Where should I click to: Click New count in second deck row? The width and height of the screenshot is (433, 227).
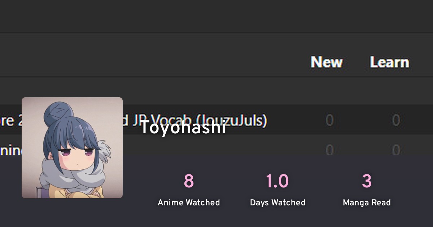[x=329, y=150]
